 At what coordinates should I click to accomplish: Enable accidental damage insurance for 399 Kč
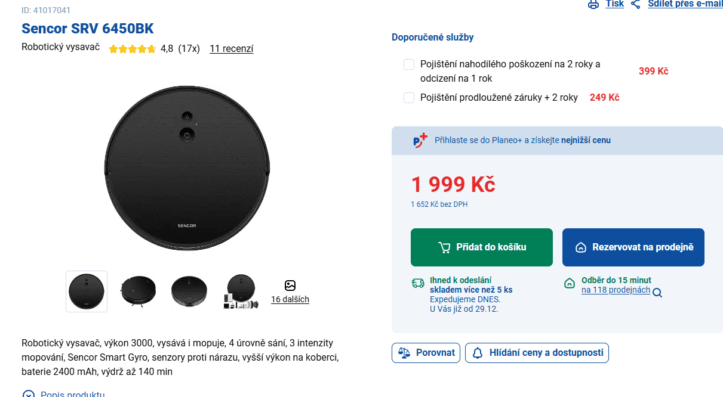(409, 64)
